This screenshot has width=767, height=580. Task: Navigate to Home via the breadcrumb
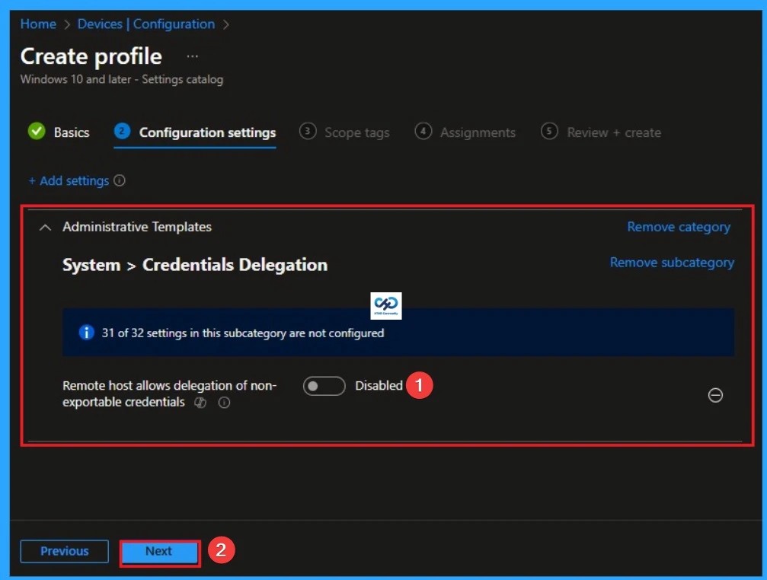click(38, 24)
